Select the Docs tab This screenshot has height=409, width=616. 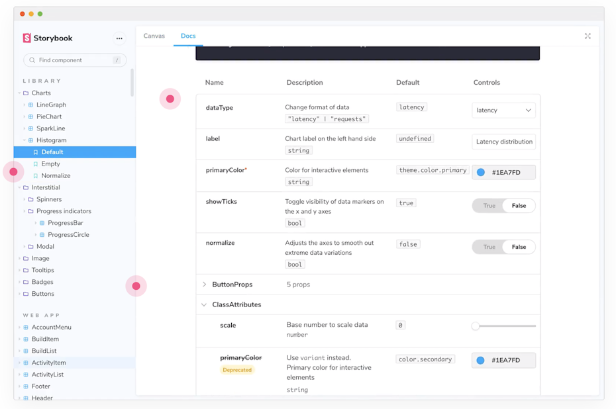[x=188, y=36]
